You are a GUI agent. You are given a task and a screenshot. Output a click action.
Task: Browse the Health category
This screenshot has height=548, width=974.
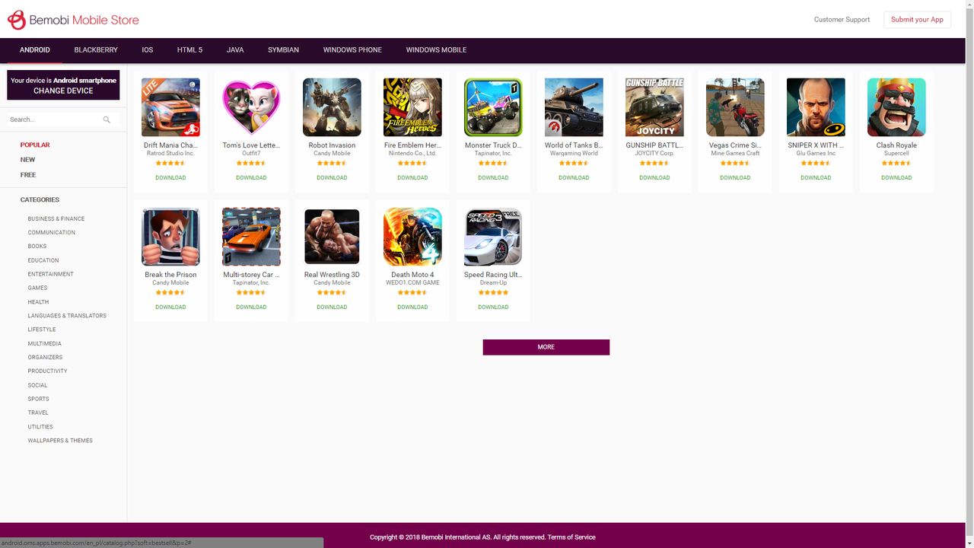(38, 302)
